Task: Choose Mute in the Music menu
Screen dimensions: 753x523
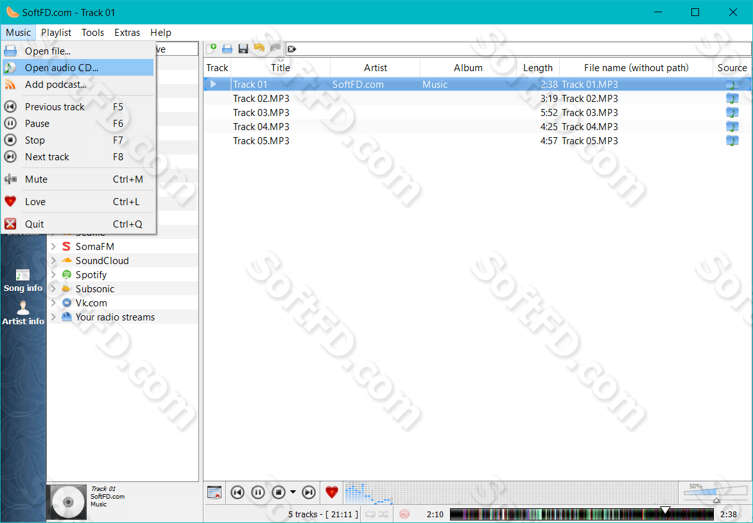Action: pos(78,179)
